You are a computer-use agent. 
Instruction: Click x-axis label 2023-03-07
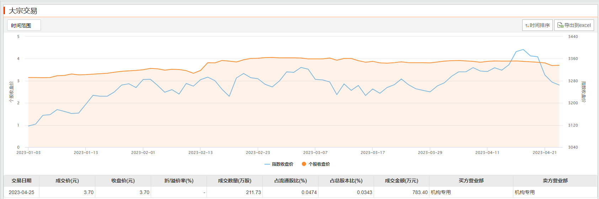click(x=315, y=153)
